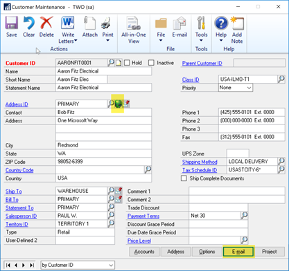289x271 pixels.
Task: Open the Shipping Method lookup magnifier
Action: coord(281,161)
